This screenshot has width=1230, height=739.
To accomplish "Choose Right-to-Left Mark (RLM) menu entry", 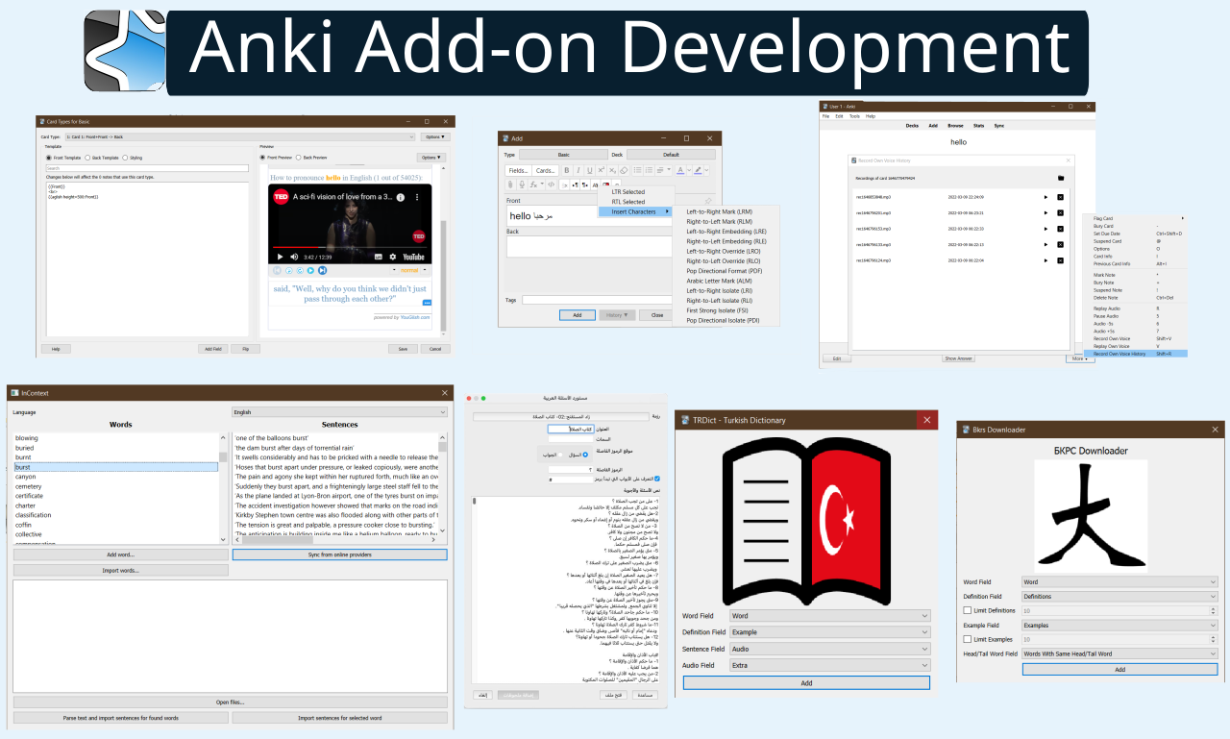I will click(x=720, y=221).
